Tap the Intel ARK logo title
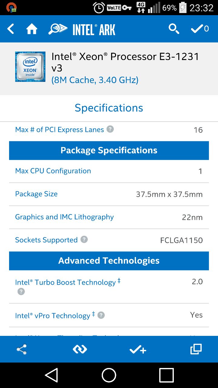The width and height of the screenshot is (218, 388). [82, 29]
